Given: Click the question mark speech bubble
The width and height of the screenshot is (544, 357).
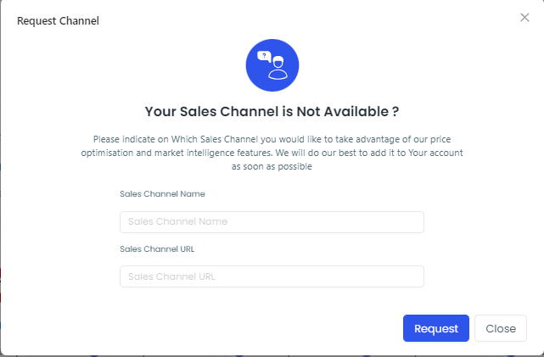Looking at the screenshot, I should pyautogui.click(x=264, y=56).
